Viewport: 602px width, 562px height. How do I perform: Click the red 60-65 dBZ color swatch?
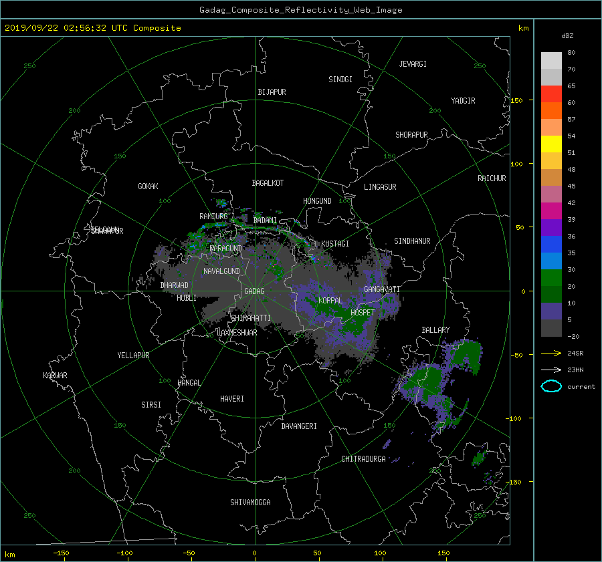pos(551,94)
